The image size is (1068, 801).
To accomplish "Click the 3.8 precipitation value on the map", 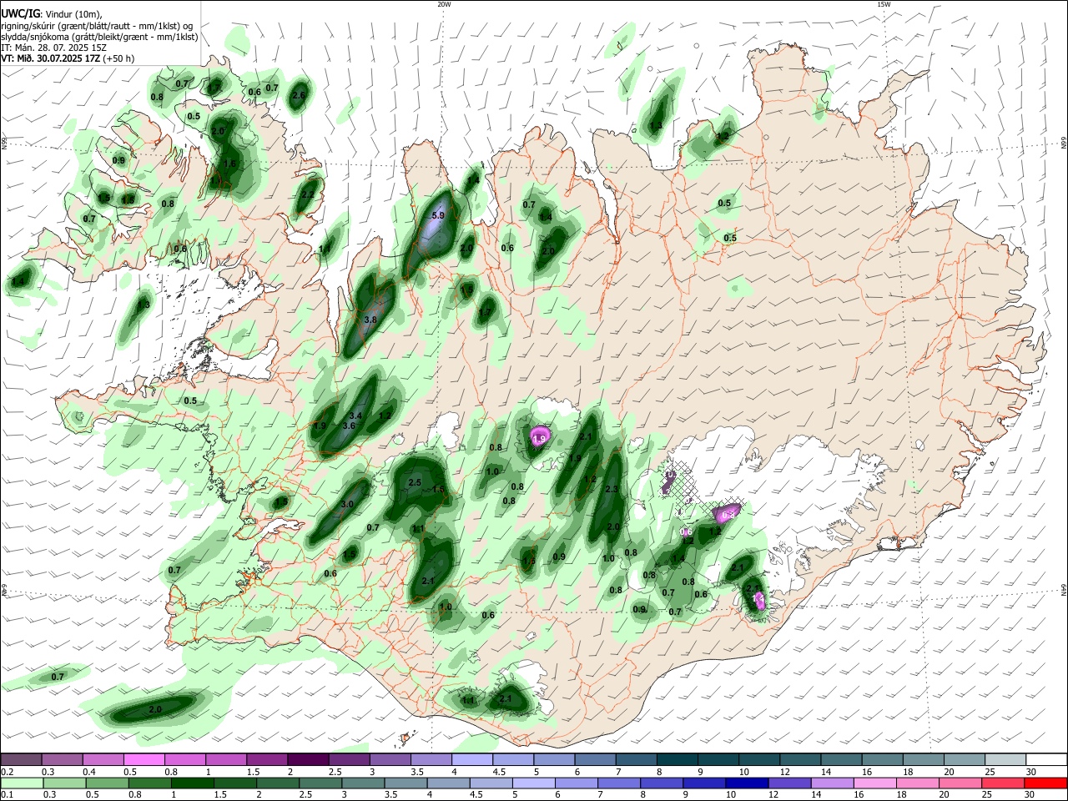I will pyautogui.click(x=370, y=320).
